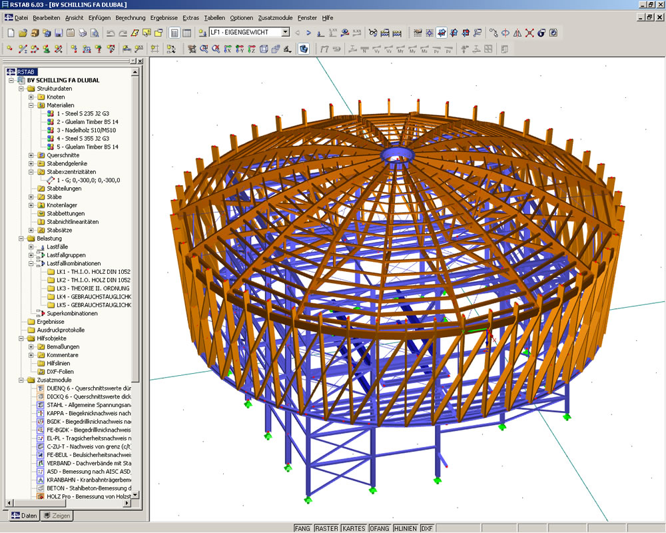The image size is (666, 533).
Task: Go to the next load case arrow
Action: [309, 33]
